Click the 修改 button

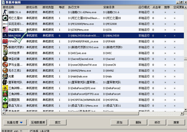(x=157, y=122)
